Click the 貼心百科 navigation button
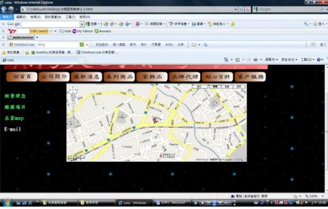Screen dimensions: 328x209 click(x=218, y=77)
